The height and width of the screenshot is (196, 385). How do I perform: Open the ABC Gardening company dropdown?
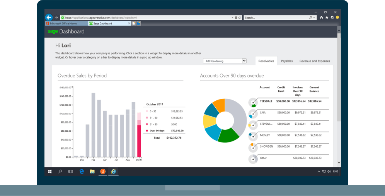click(225, 61)
